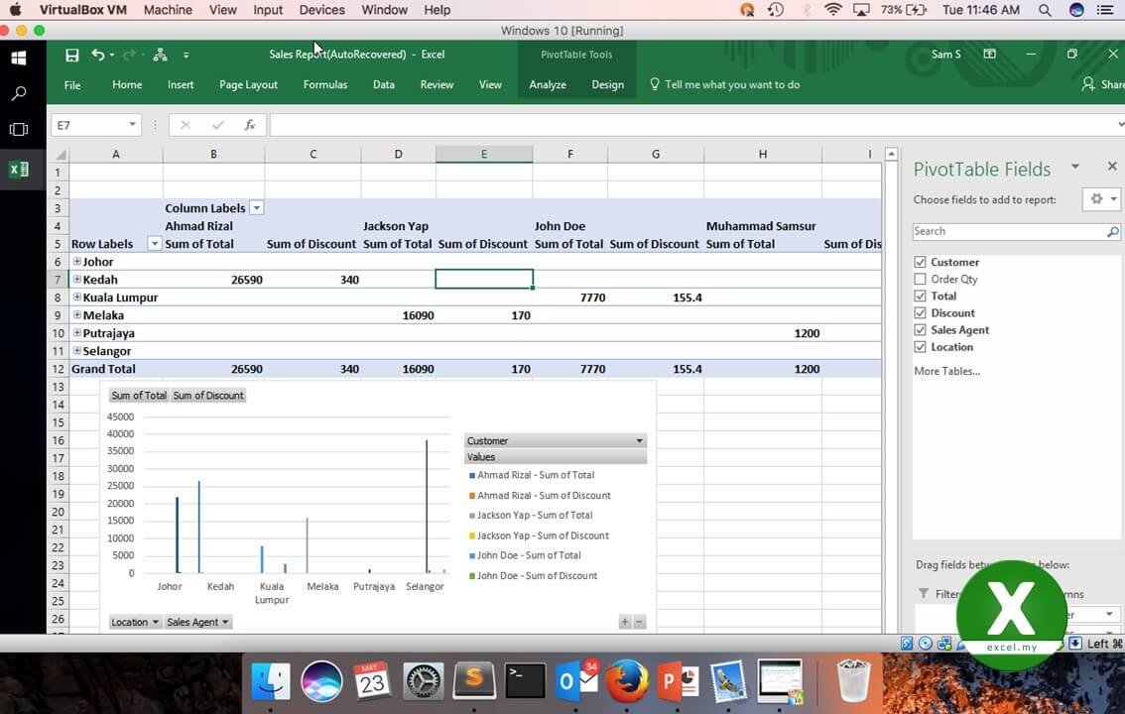Screen dimensions: 1125x714
Task: Open Spotlight search from the menu bar
Action: pyautogui.click(x=1045, y=10)
